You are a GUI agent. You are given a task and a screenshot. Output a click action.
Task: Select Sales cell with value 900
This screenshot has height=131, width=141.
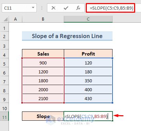tap(43, 63)
